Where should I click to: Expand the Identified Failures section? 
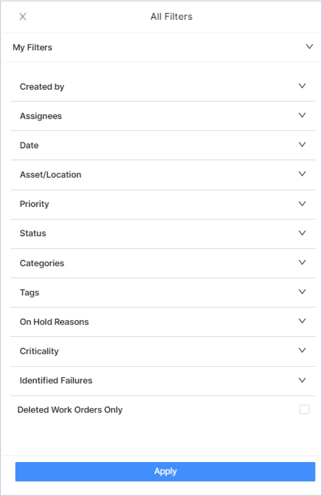302,380
